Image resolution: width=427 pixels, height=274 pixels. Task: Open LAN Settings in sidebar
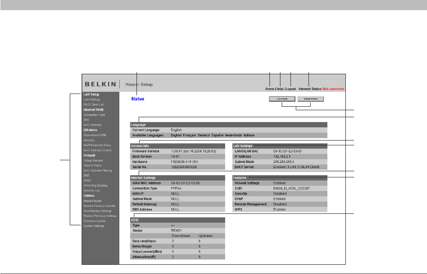(92, 100)
